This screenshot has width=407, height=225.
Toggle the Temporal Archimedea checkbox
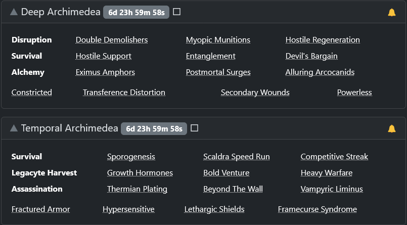point(194,128)
